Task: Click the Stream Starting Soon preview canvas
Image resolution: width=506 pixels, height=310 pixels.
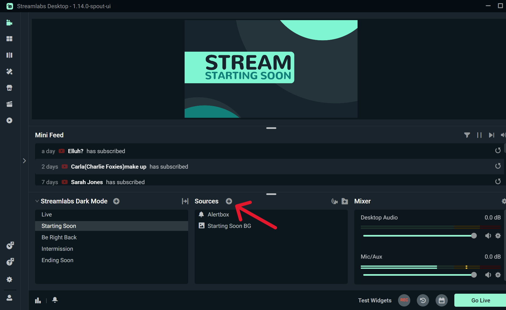Action: point(271,69)
